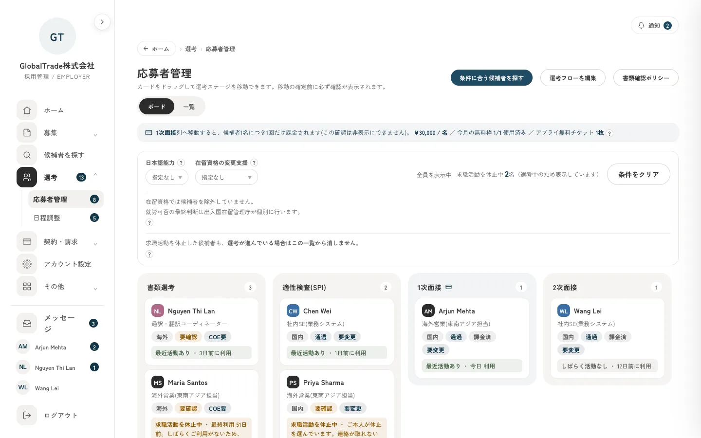
Task: Go to ホーム via breadcrumb back button
Action: pyautogui.click(x=157, y=49)
